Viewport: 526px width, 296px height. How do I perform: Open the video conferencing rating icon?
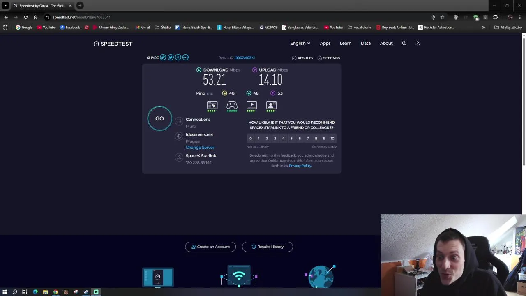click(271, 105)
